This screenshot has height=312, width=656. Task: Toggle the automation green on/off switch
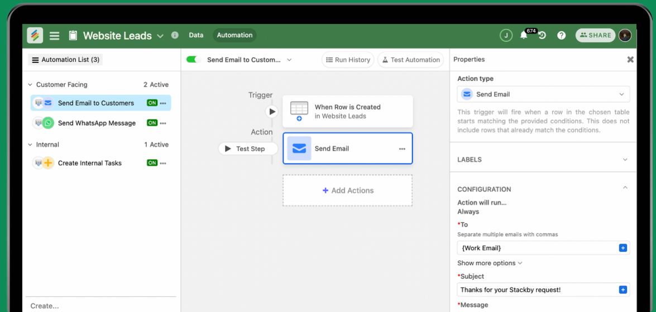click(194, 60)
